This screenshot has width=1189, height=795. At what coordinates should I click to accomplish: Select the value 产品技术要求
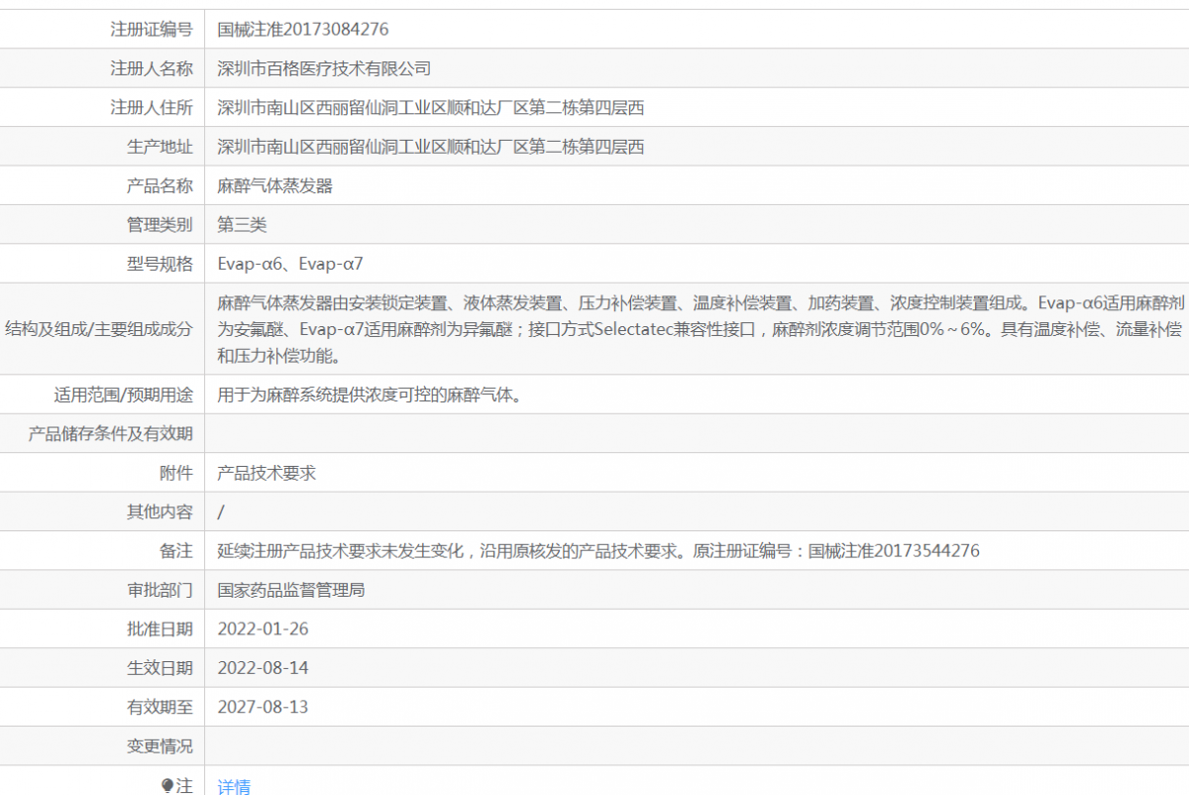tap(267, 473)
